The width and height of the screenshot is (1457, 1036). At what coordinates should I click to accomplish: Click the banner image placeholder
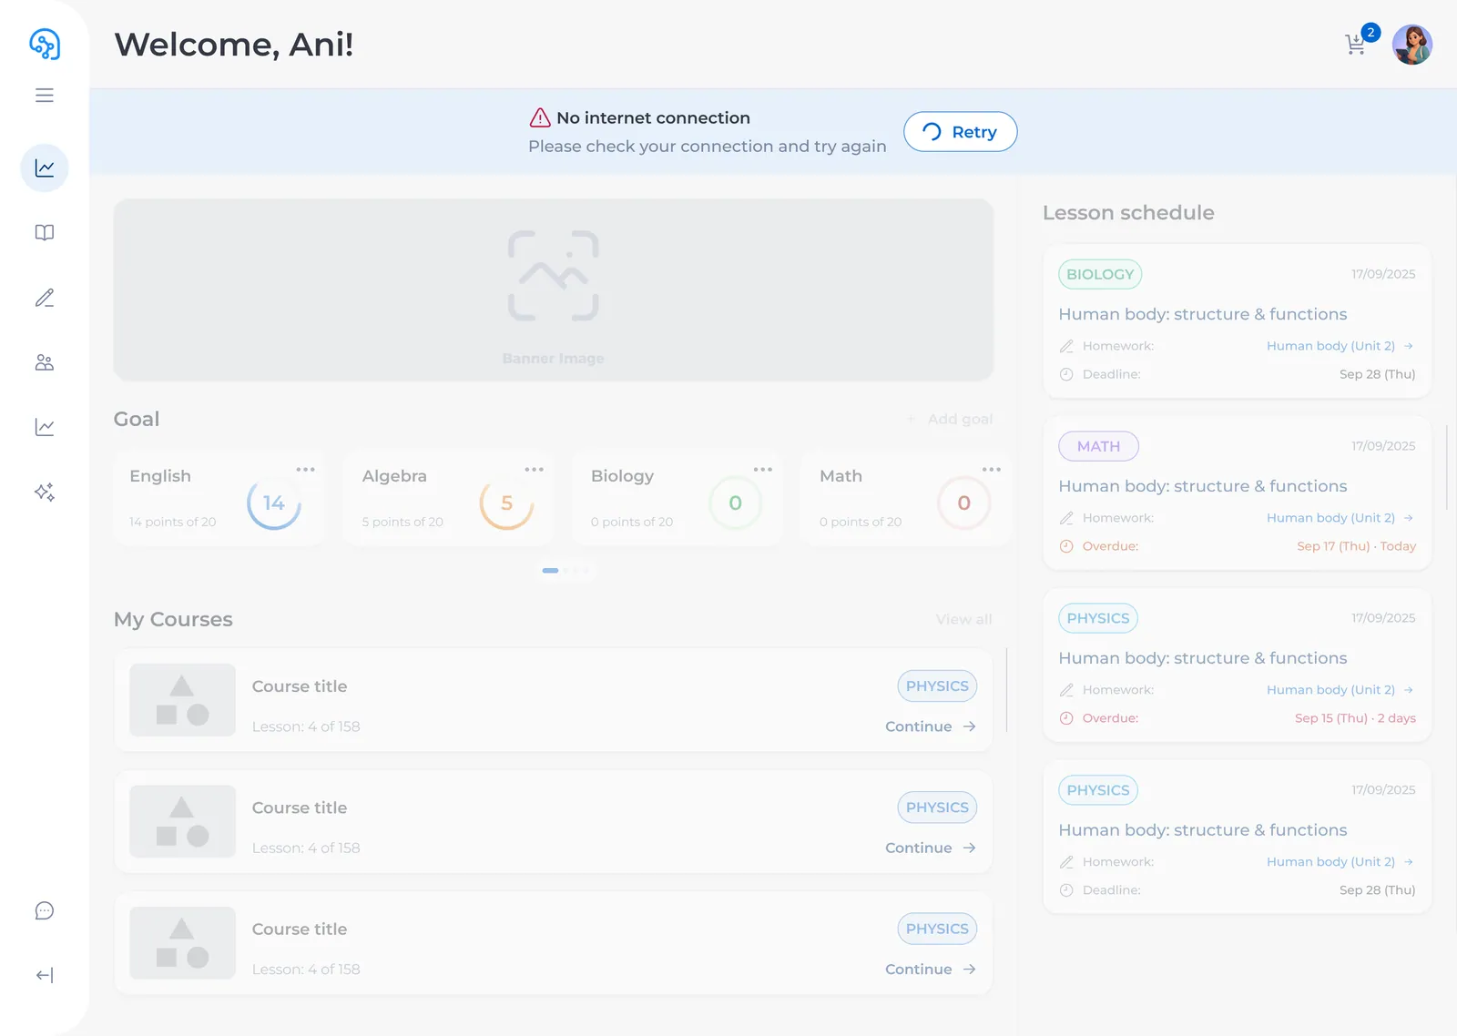tap(554, 289)
